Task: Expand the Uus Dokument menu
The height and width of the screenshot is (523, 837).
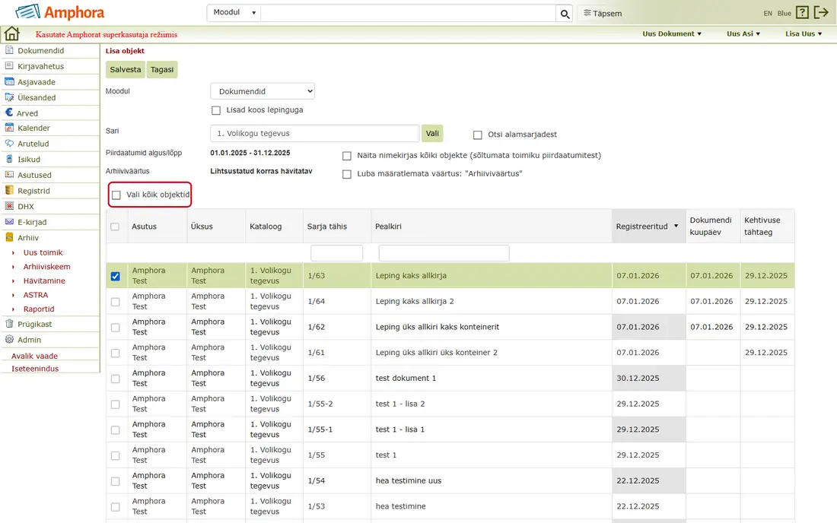Action: coord(672,33)
